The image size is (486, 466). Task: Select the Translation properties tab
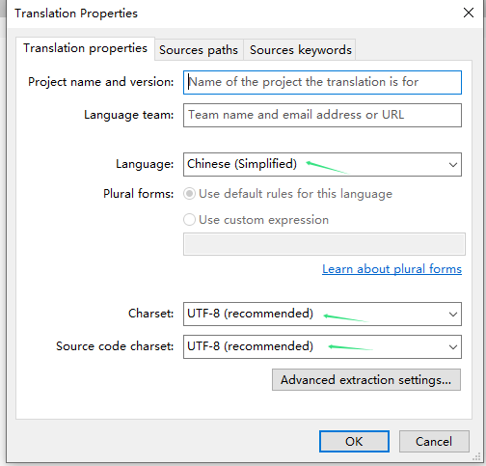[85, 48]
